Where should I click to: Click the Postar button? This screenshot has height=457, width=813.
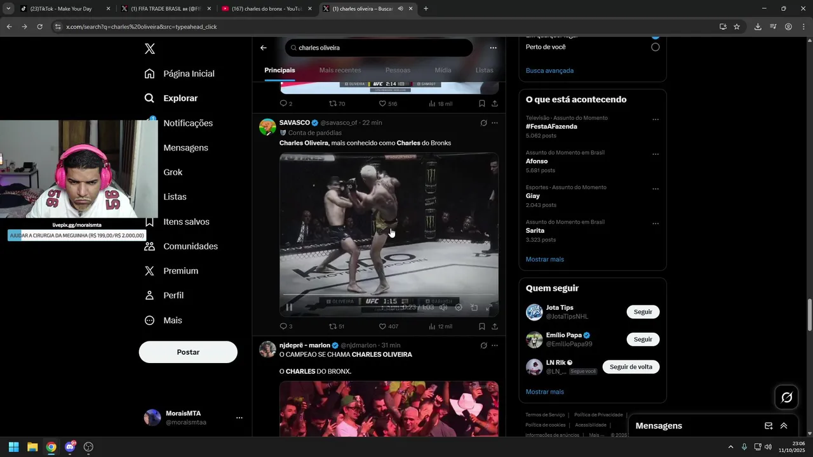(x=188, y=352)
